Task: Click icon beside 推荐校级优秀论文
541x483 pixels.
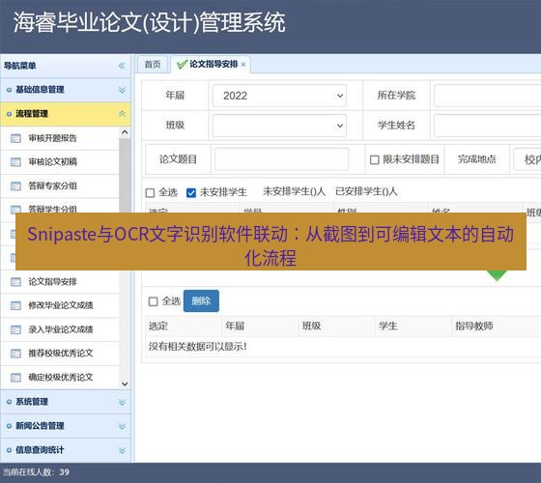Action: coord(15,354)
